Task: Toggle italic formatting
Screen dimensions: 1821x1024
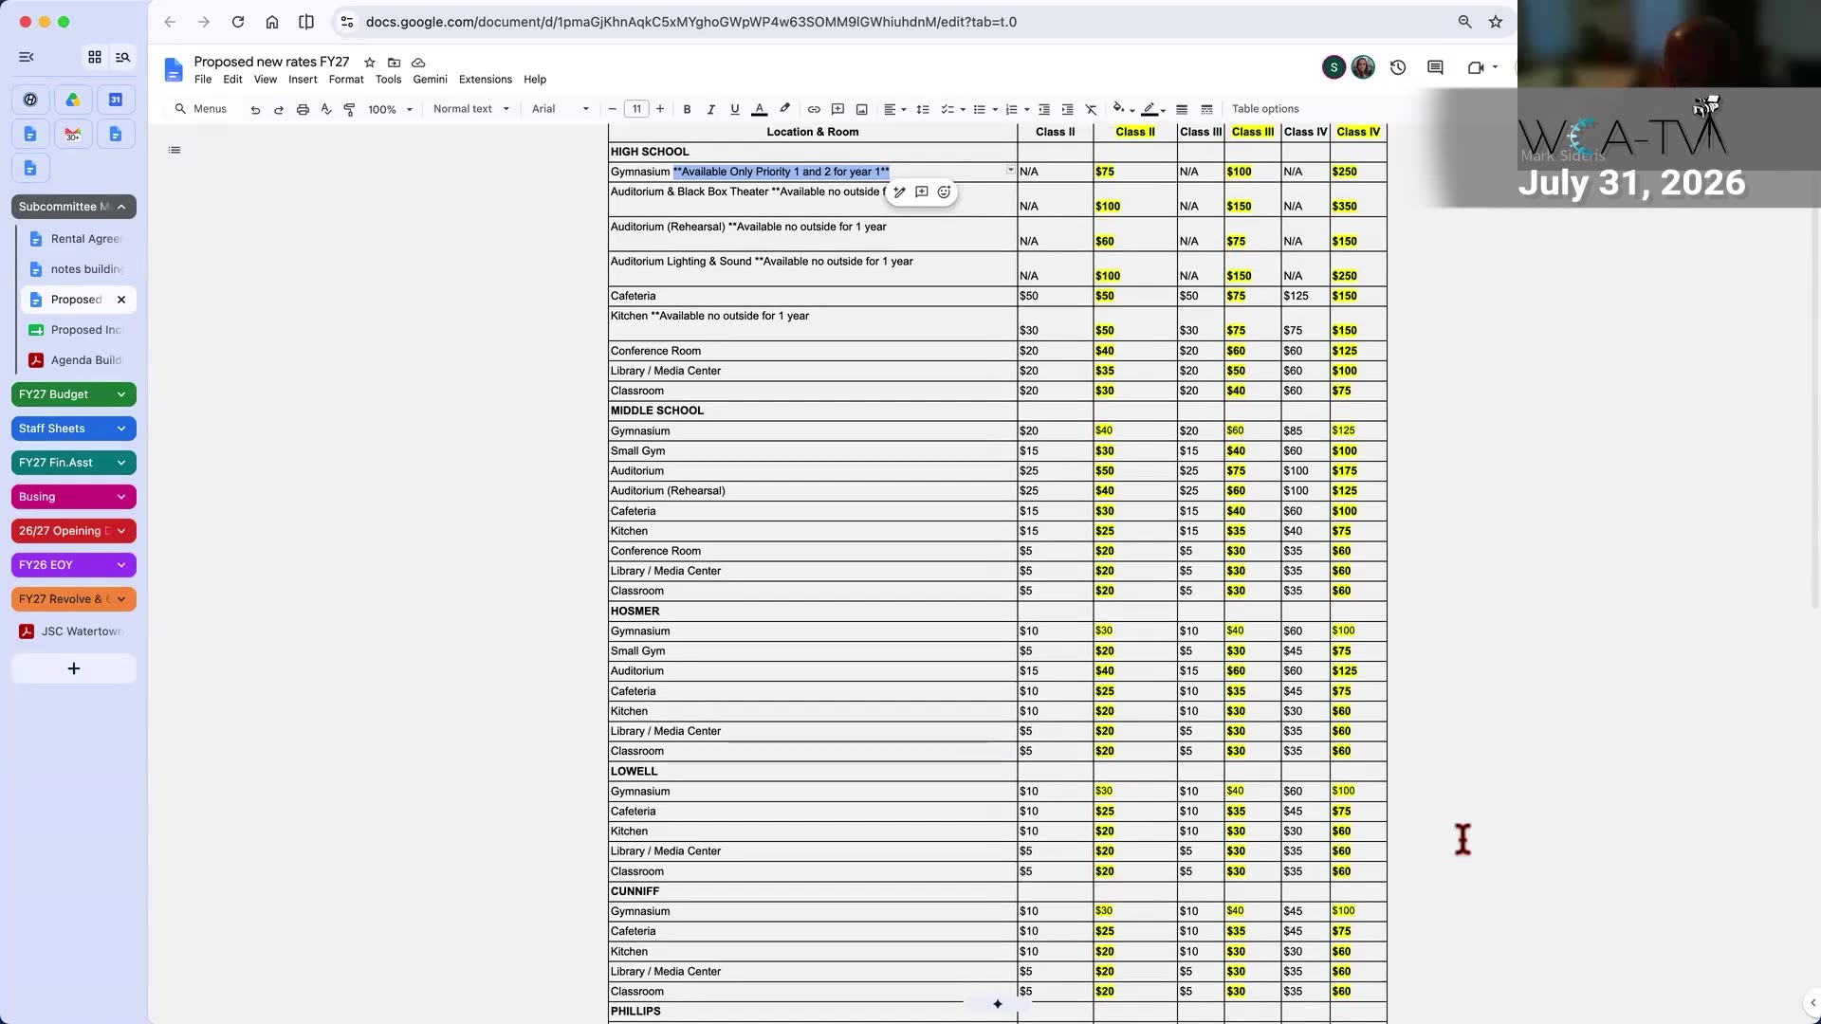Action: click(x=710, y=109)
